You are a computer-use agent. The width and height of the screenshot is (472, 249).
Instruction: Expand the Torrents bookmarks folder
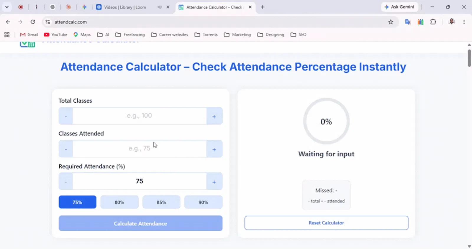(x=206, y=35)
